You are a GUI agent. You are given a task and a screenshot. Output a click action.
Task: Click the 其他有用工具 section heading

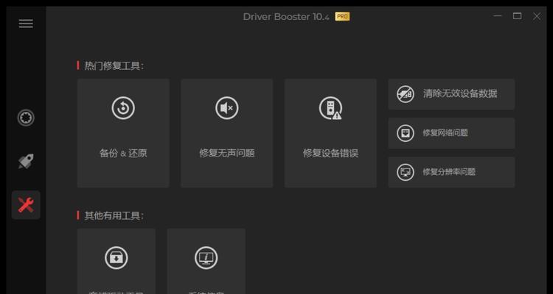point(114,215)
